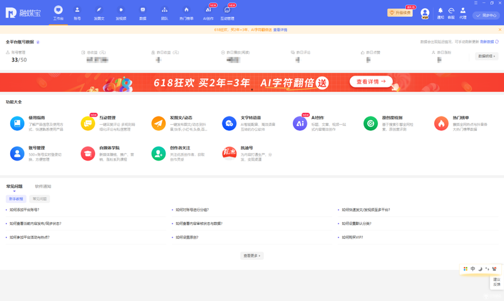Open the AI创作 icon in top nav

[209, 10]
